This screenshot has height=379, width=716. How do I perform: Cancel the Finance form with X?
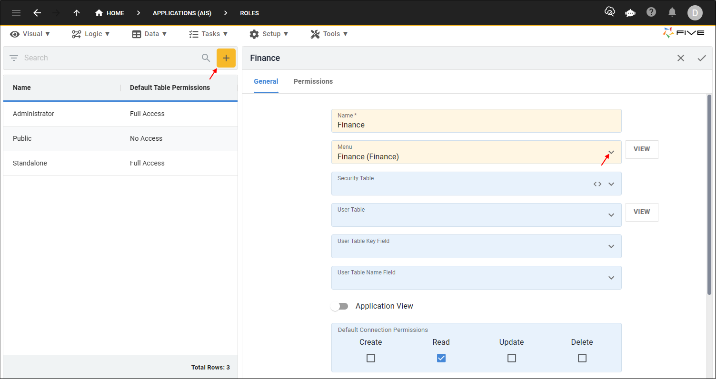coord(681,58)
